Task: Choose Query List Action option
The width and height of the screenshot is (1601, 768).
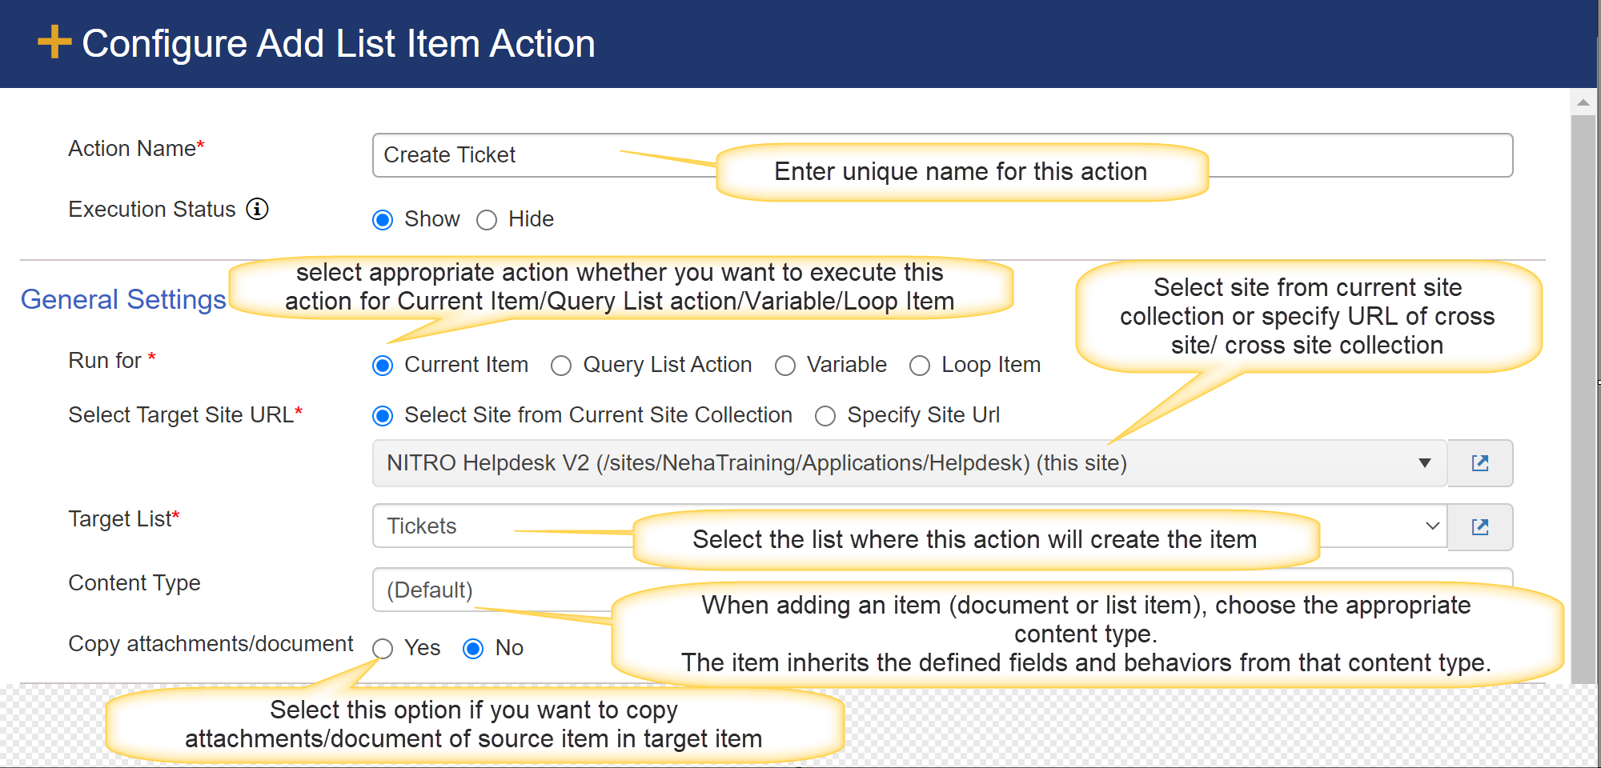Action: pyautogui.click(x=561, y=366)
